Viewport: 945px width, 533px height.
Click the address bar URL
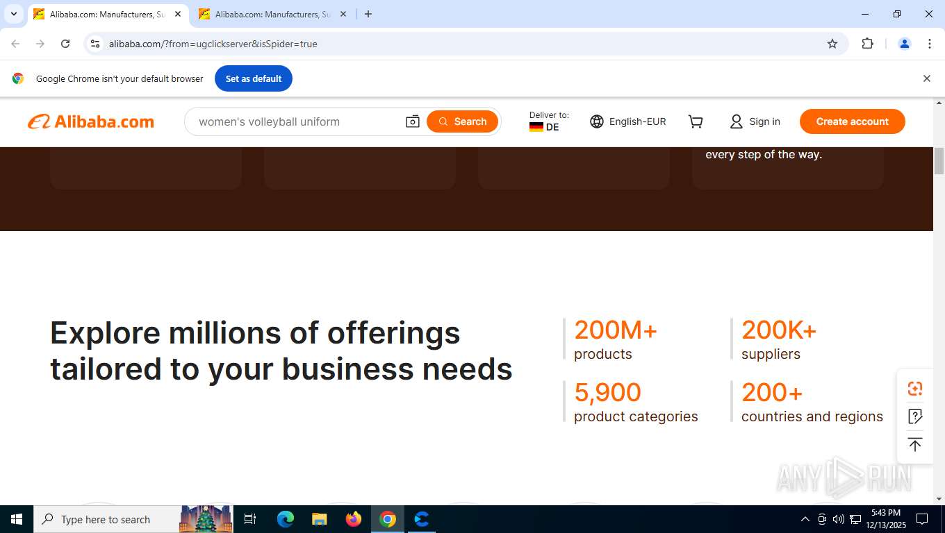(x=213, y=44)
